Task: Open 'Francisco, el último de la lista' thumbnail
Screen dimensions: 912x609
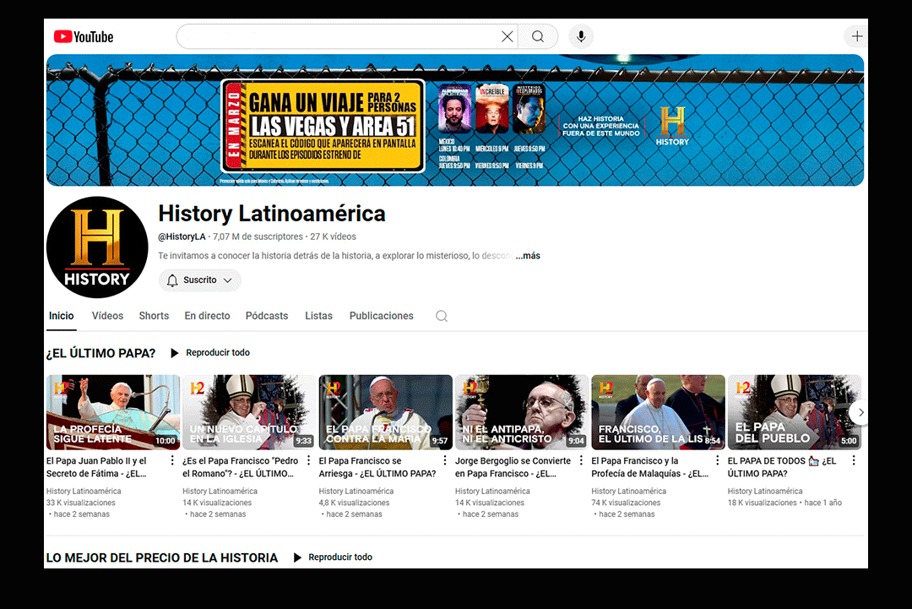Action: click(x=658, y=412)
